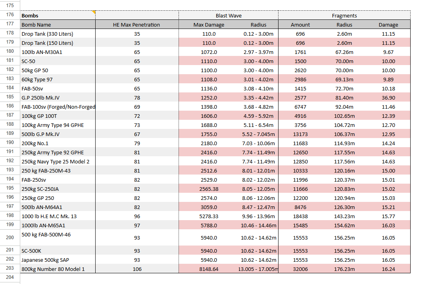Click the 5.52 - 7.045m radius cell
The width and height of the screenshot is (438, 284).
[258, 134]
